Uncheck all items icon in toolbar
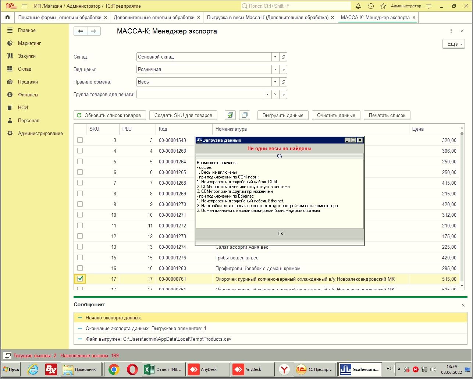 [245, 115]
